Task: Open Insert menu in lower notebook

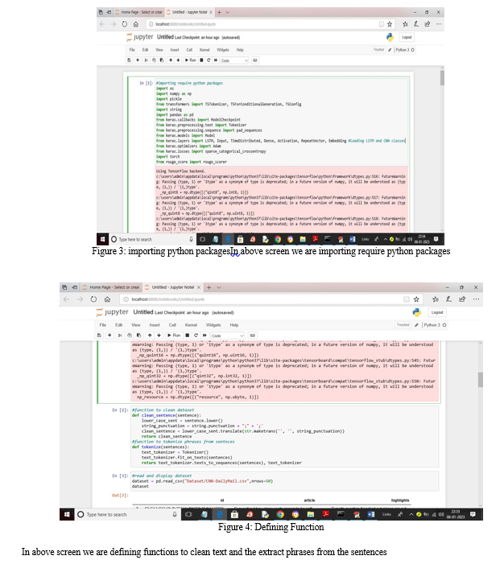Action: point(155,325)
